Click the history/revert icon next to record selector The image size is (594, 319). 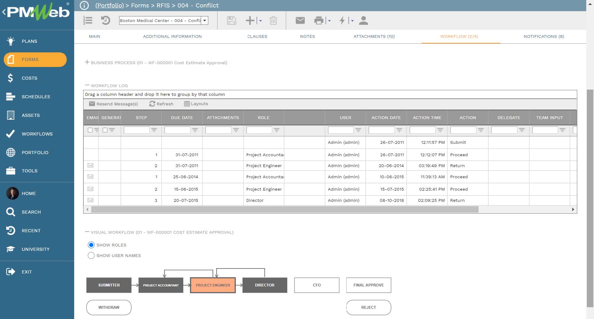[106, 20]
